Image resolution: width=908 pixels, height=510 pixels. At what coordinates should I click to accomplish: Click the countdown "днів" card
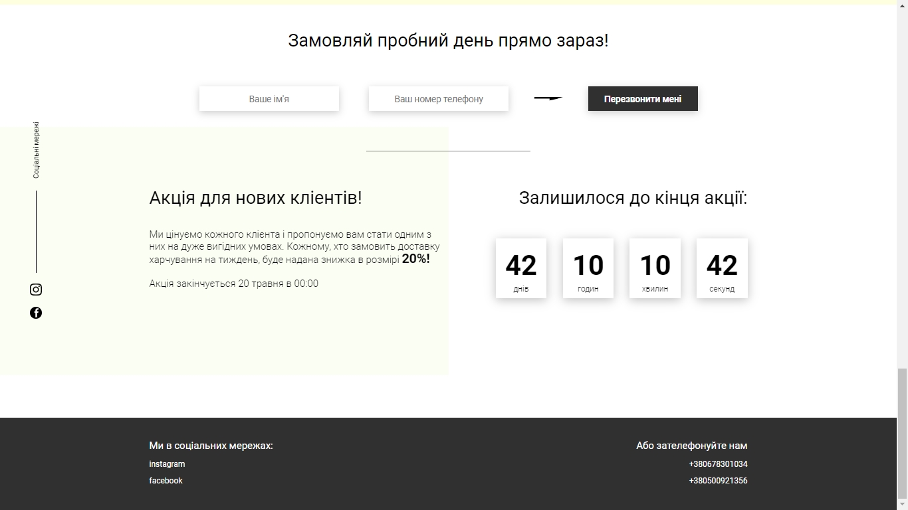pyautogui.click(x=521, y=268)
